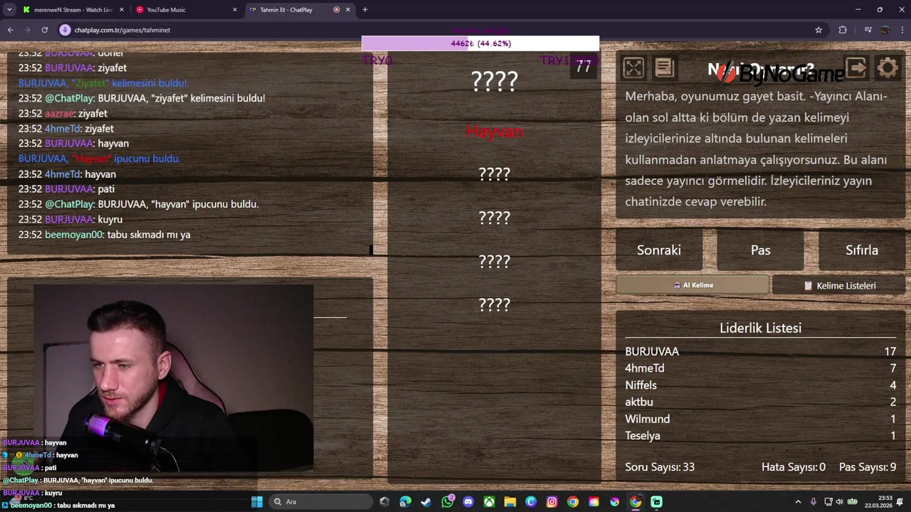Open browser extensions puzzle icon

(x=843, y=30)
